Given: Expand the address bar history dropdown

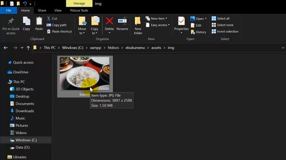Looking at the screenshot, I should coord(283,48).
